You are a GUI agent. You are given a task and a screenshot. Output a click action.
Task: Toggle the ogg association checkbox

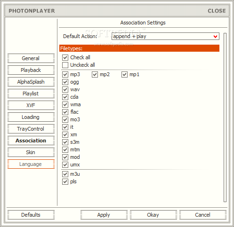[x=65, y=82]
